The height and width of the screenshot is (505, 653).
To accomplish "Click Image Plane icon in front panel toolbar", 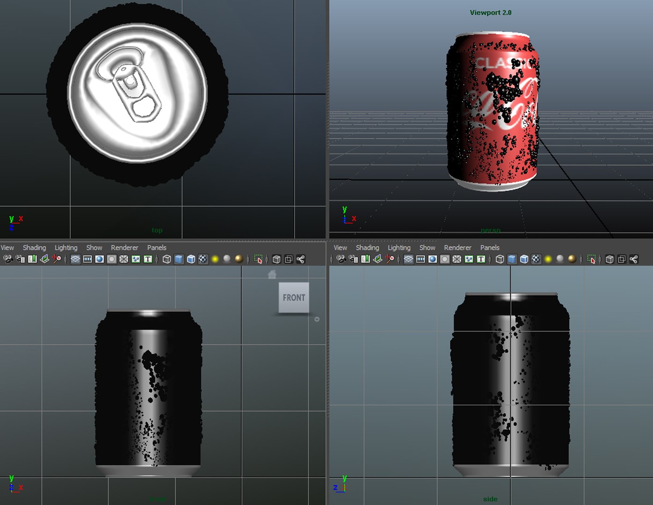I will pyautogui.click(x=44, y=259).
